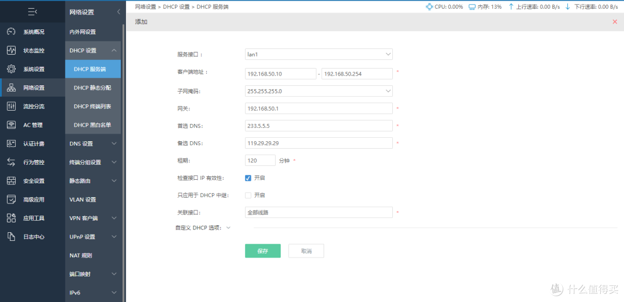Click the memory monitor icon in status bar

472,7
